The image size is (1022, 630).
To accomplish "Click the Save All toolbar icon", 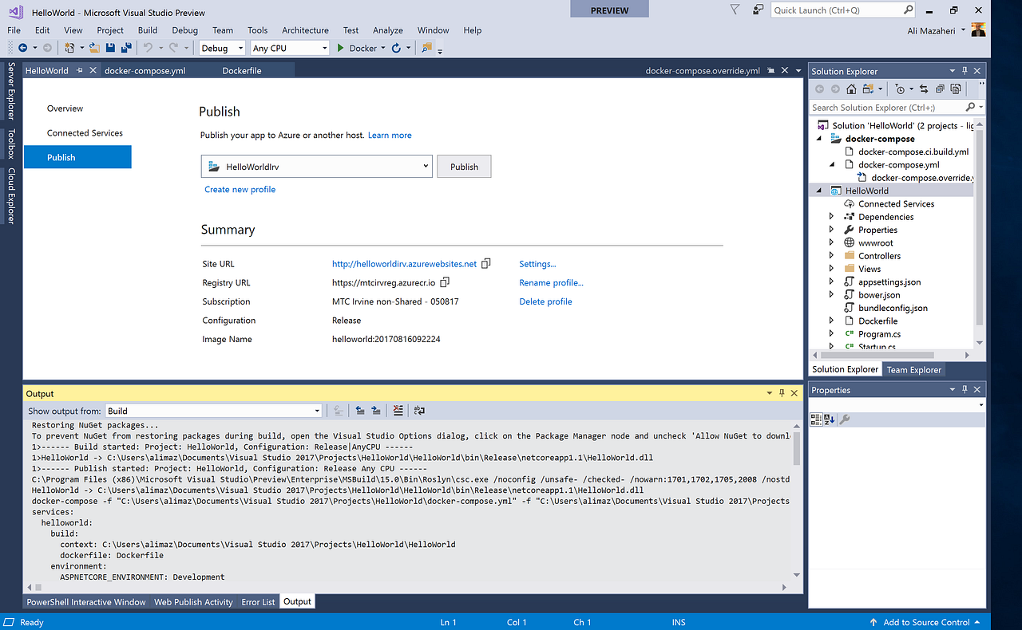I will click(127, 48).
